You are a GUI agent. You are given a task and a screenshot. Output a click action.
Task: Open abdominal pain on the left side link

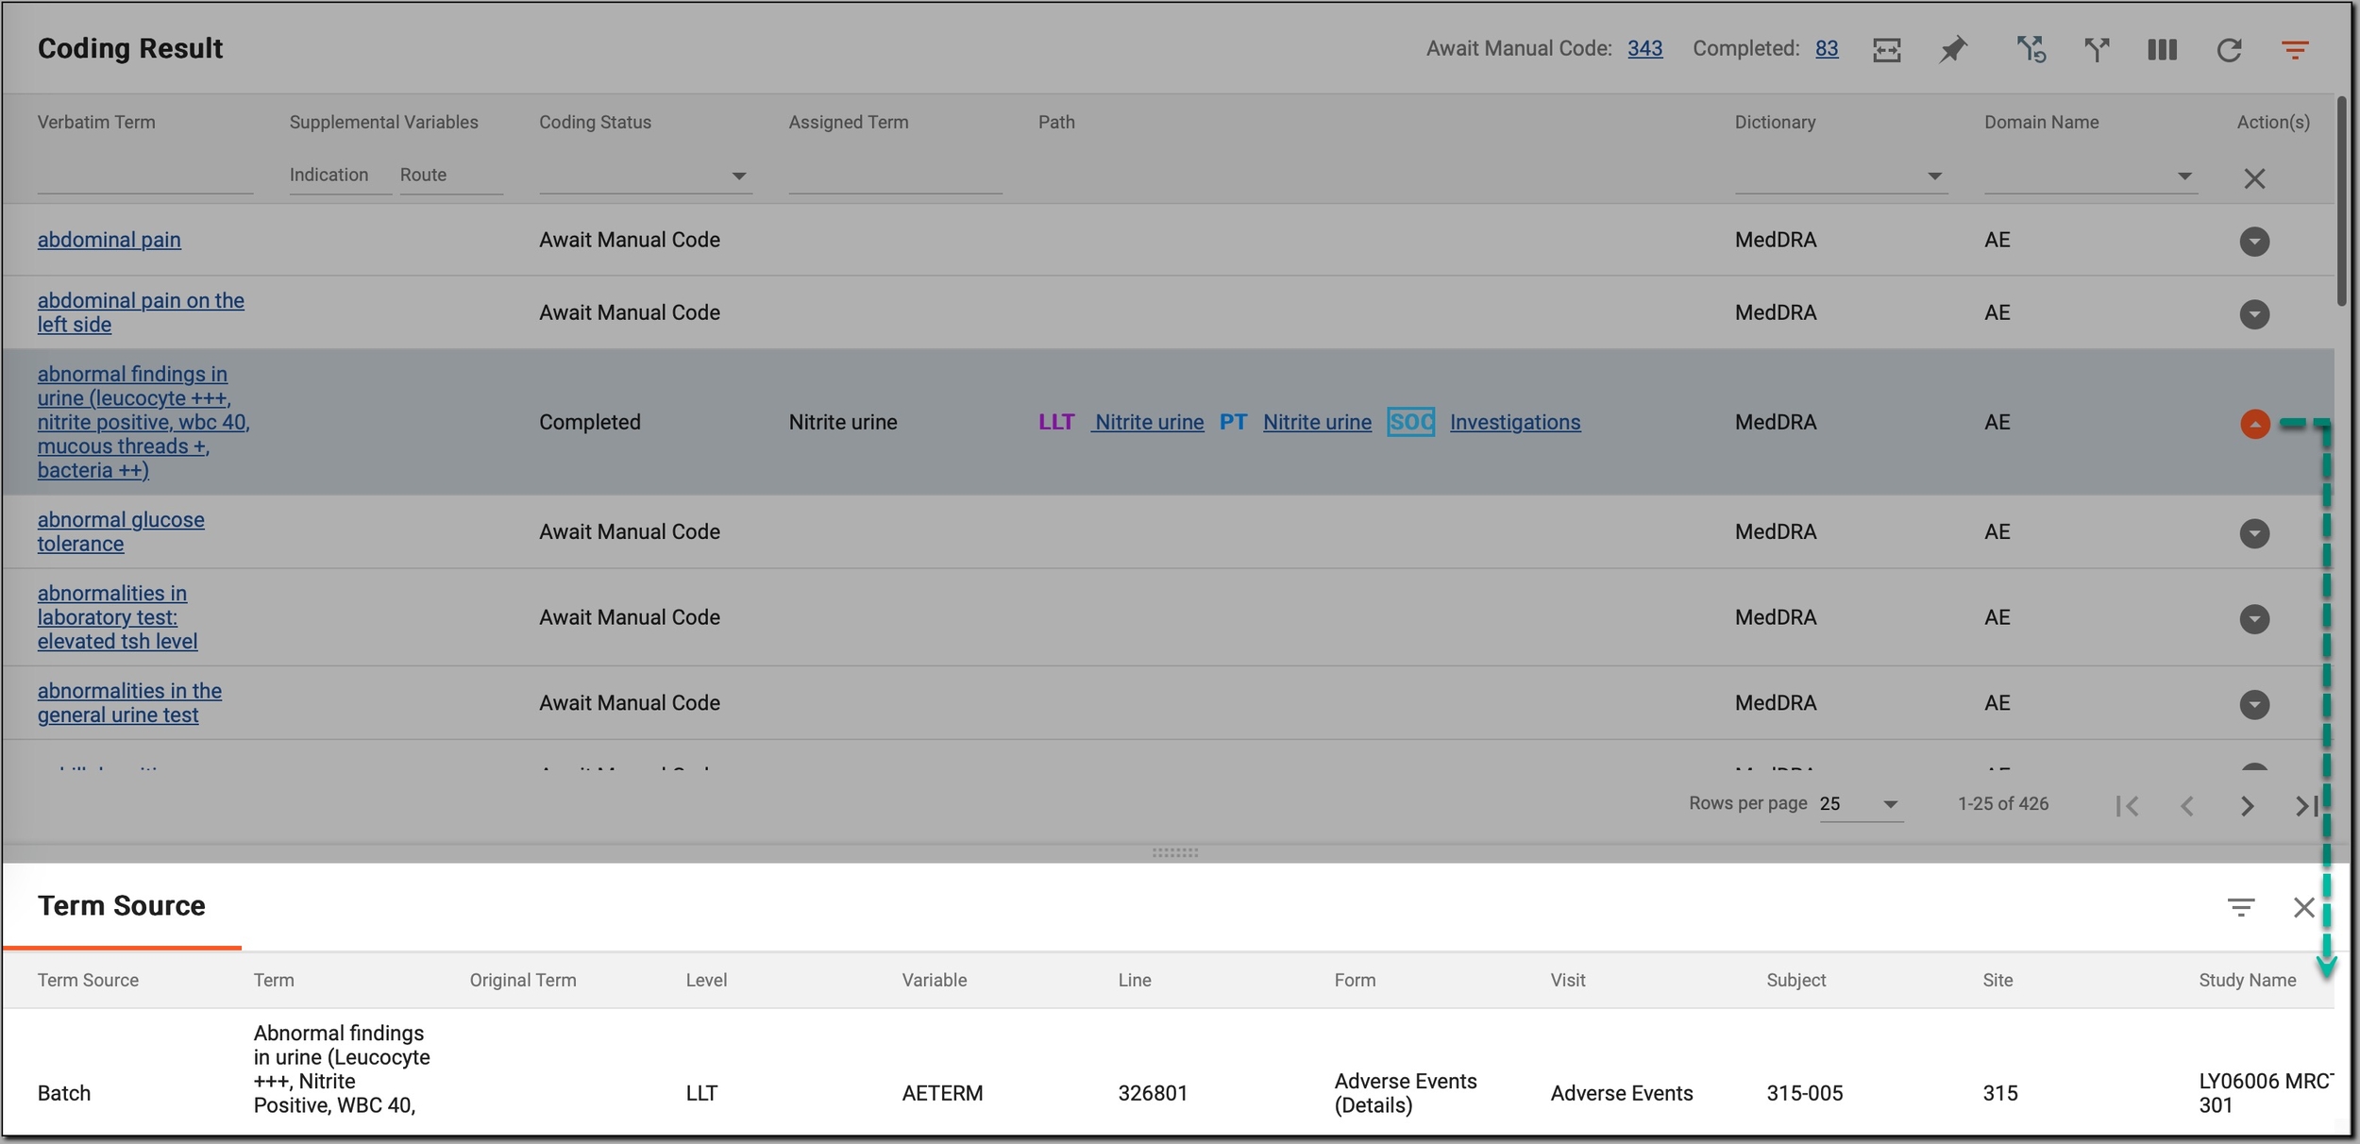point(141,312)
